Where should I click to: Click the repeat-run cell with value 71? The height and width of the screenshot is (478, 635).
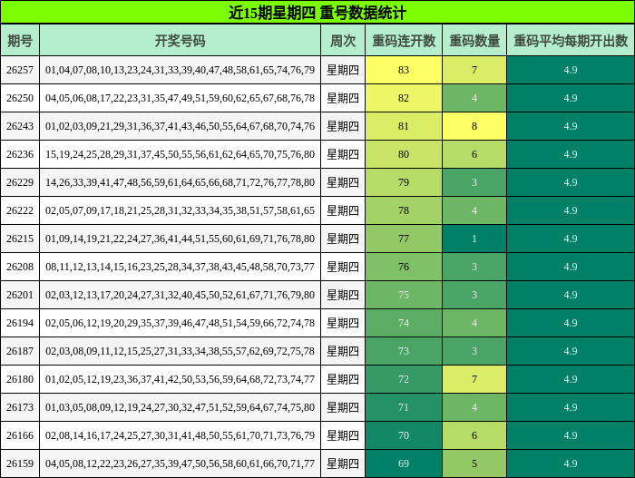(x=404, y=407)
